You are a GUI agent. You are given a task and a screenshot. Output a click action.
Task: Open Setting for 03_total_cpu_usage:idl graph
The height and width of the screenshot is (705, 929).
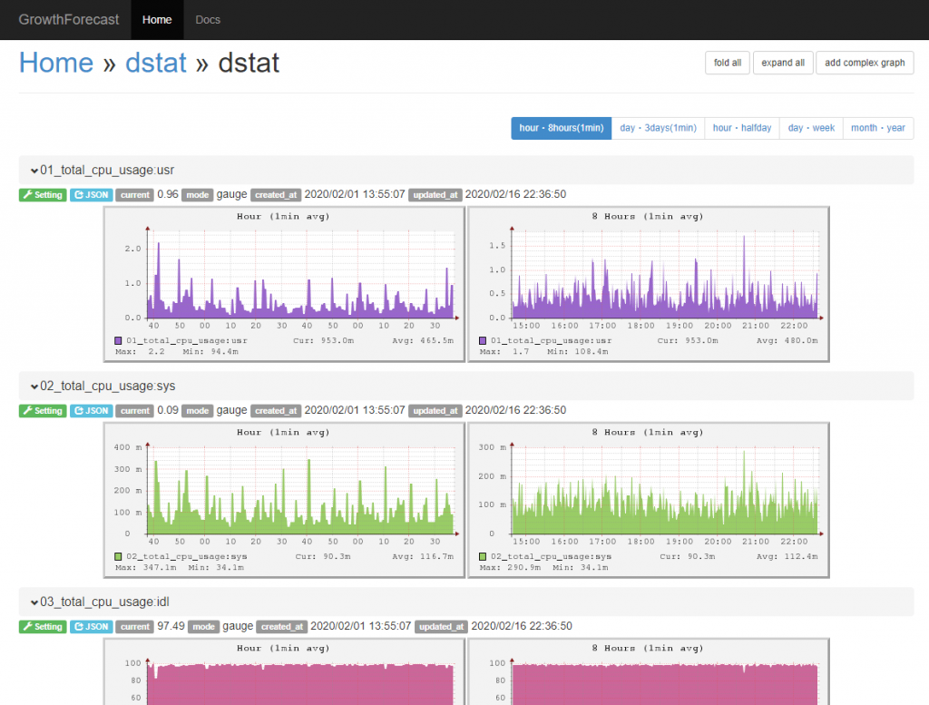click(43, 627)
